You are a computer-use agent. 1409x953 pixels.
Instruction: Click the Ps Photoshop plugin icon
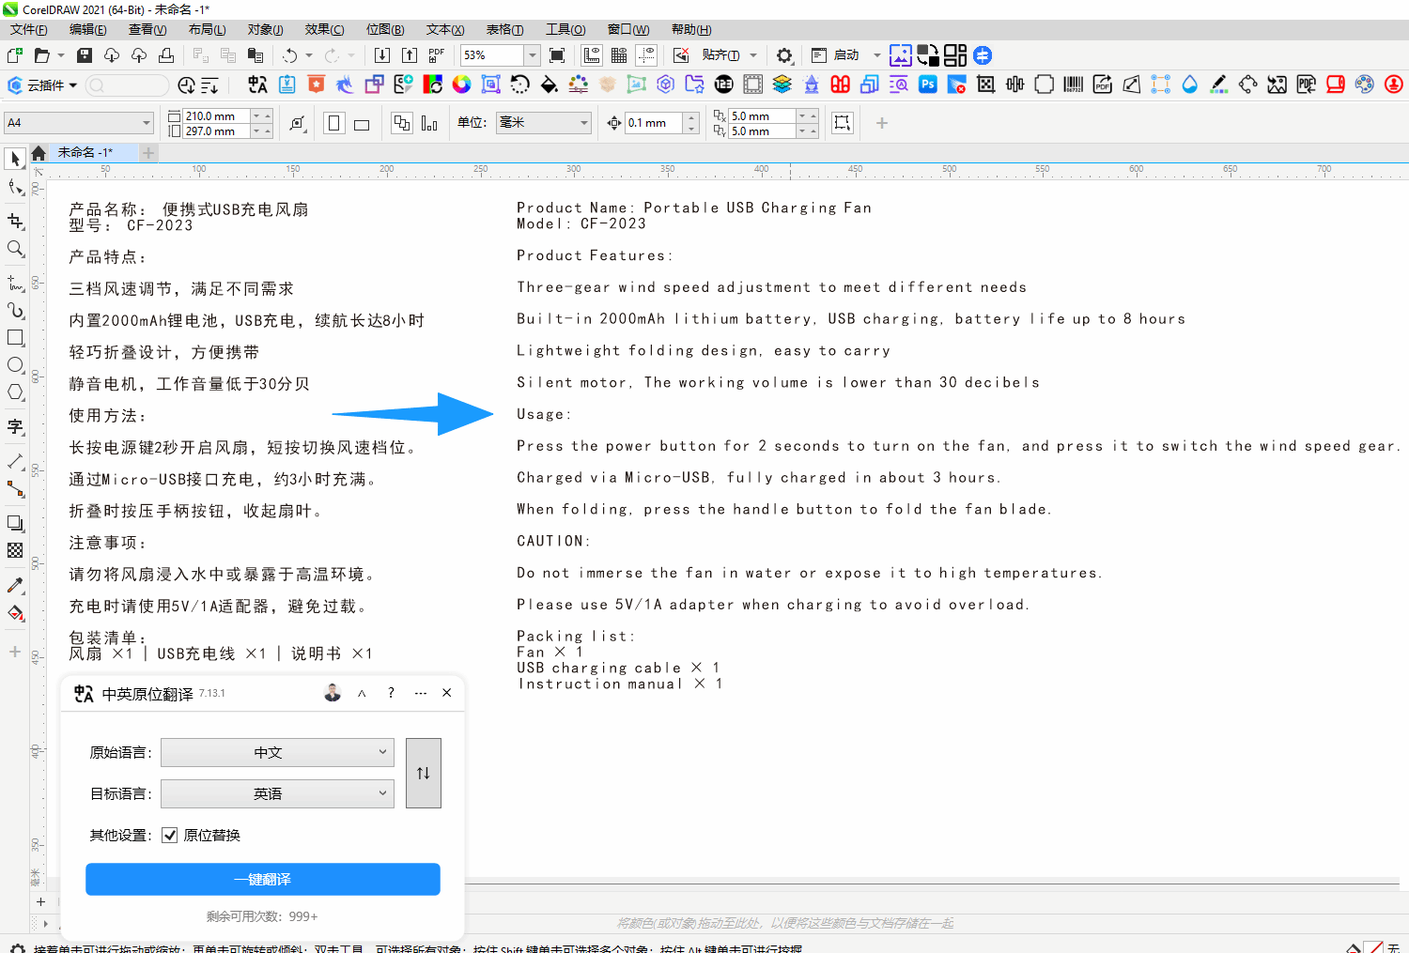[x=928, y=85]
